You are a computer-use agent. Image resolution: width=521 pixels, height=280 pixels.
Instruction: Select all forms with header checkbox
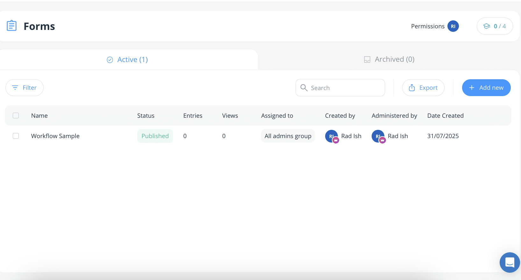[16, 115]
